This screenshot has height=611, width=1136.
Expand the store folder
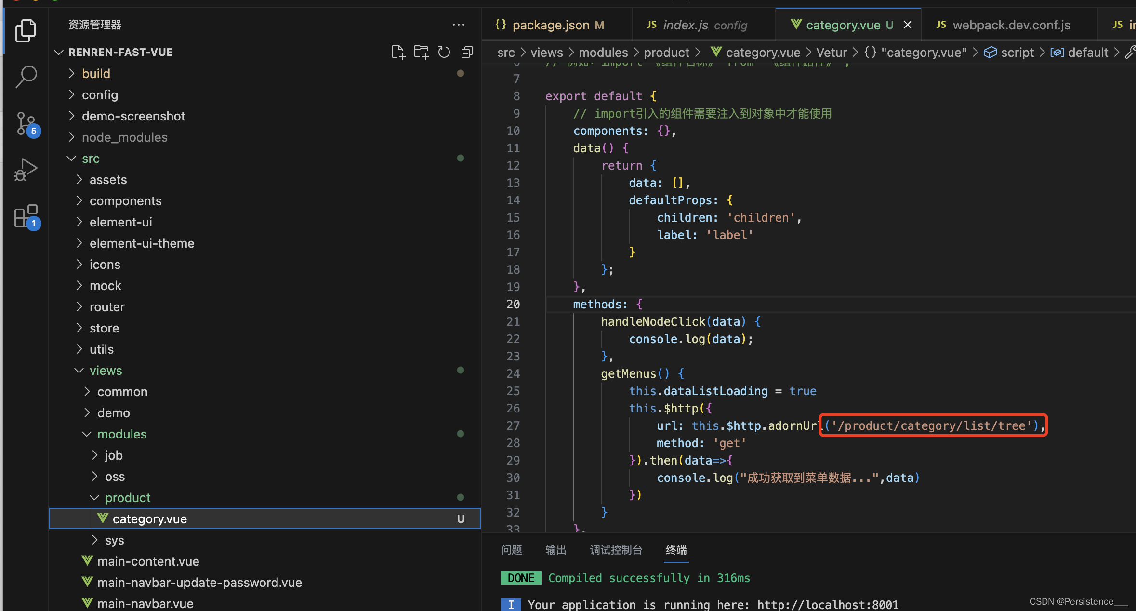click(264, 328)
